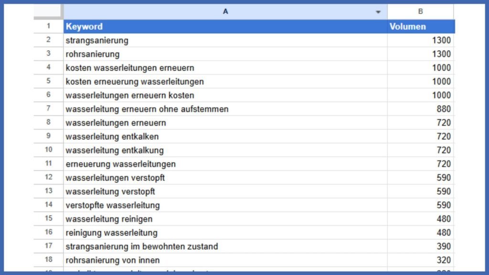Click the row 1 header number
489x275 pixels.
pyautogui.click(x=48, y=27)
